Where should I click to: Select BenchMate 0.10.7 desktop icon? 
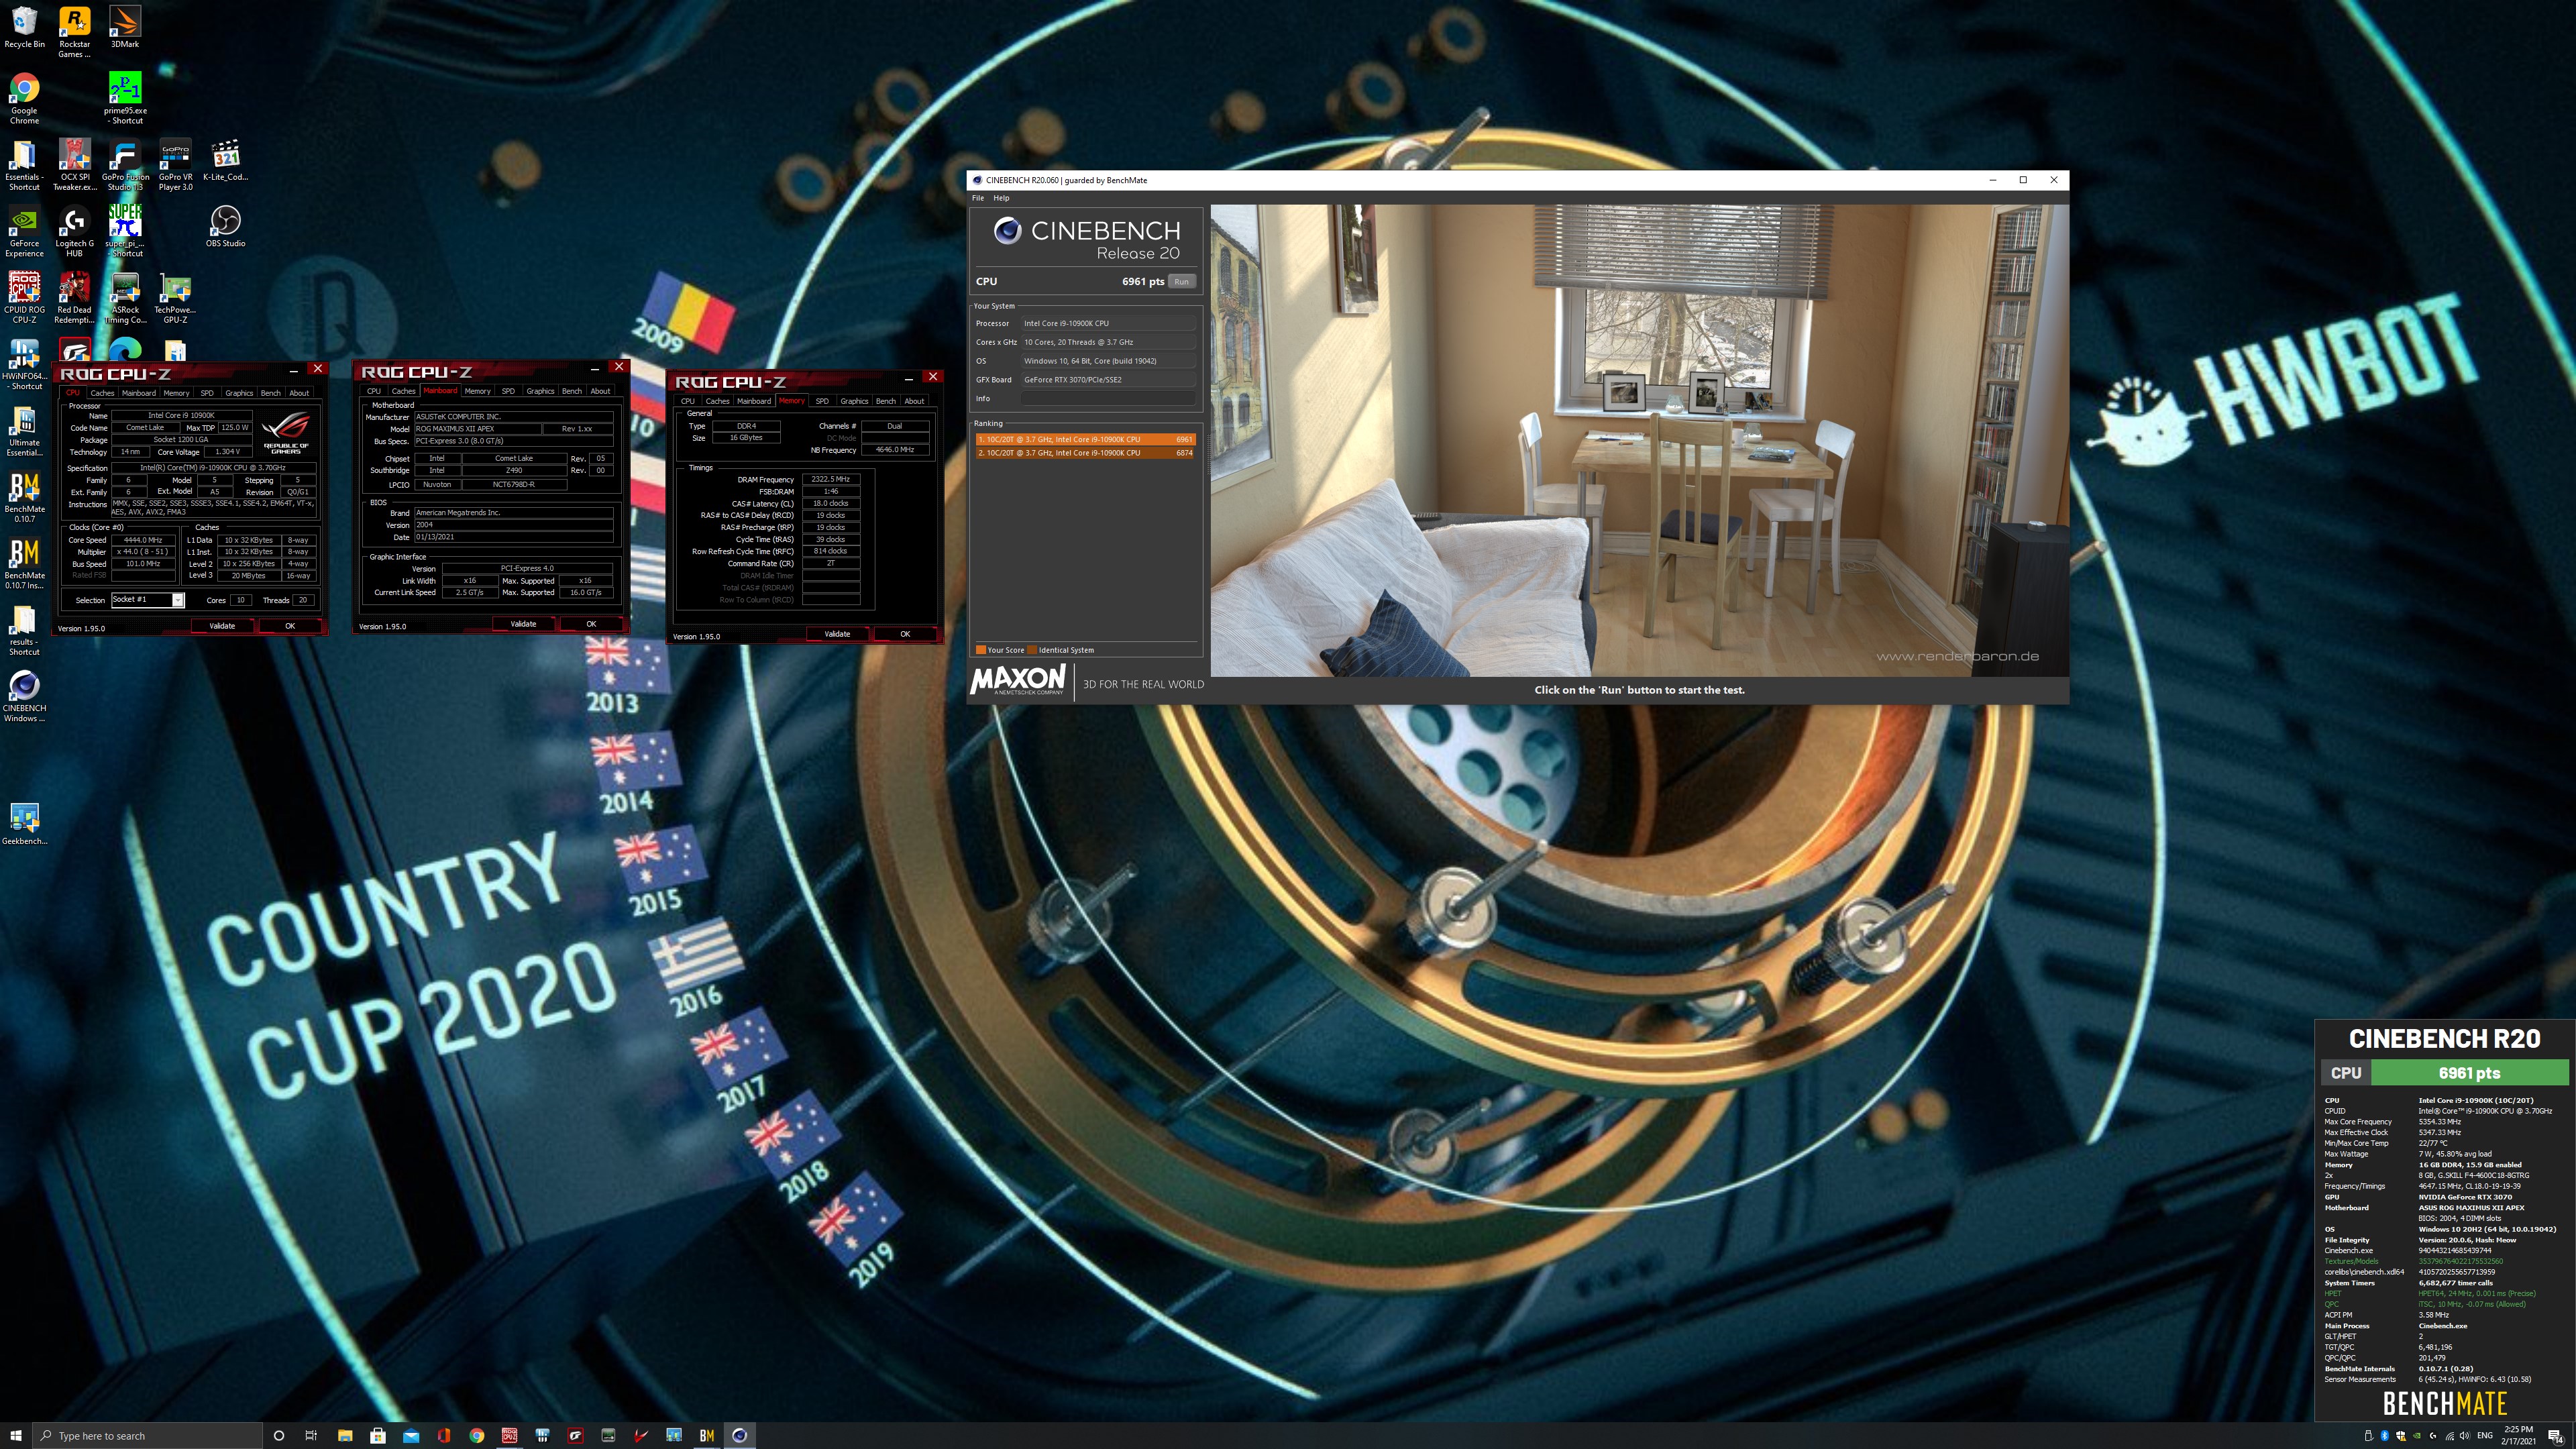[24, 497]
